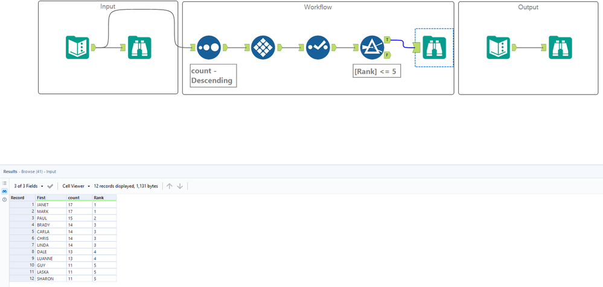Switch to data browse view (binoculars) in Results
This screenshot has width=603, height=287.
coord(5,191)
